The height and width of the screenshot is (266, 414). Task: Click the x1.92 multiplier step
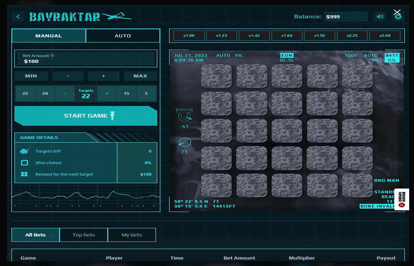[x=320, y=36]
